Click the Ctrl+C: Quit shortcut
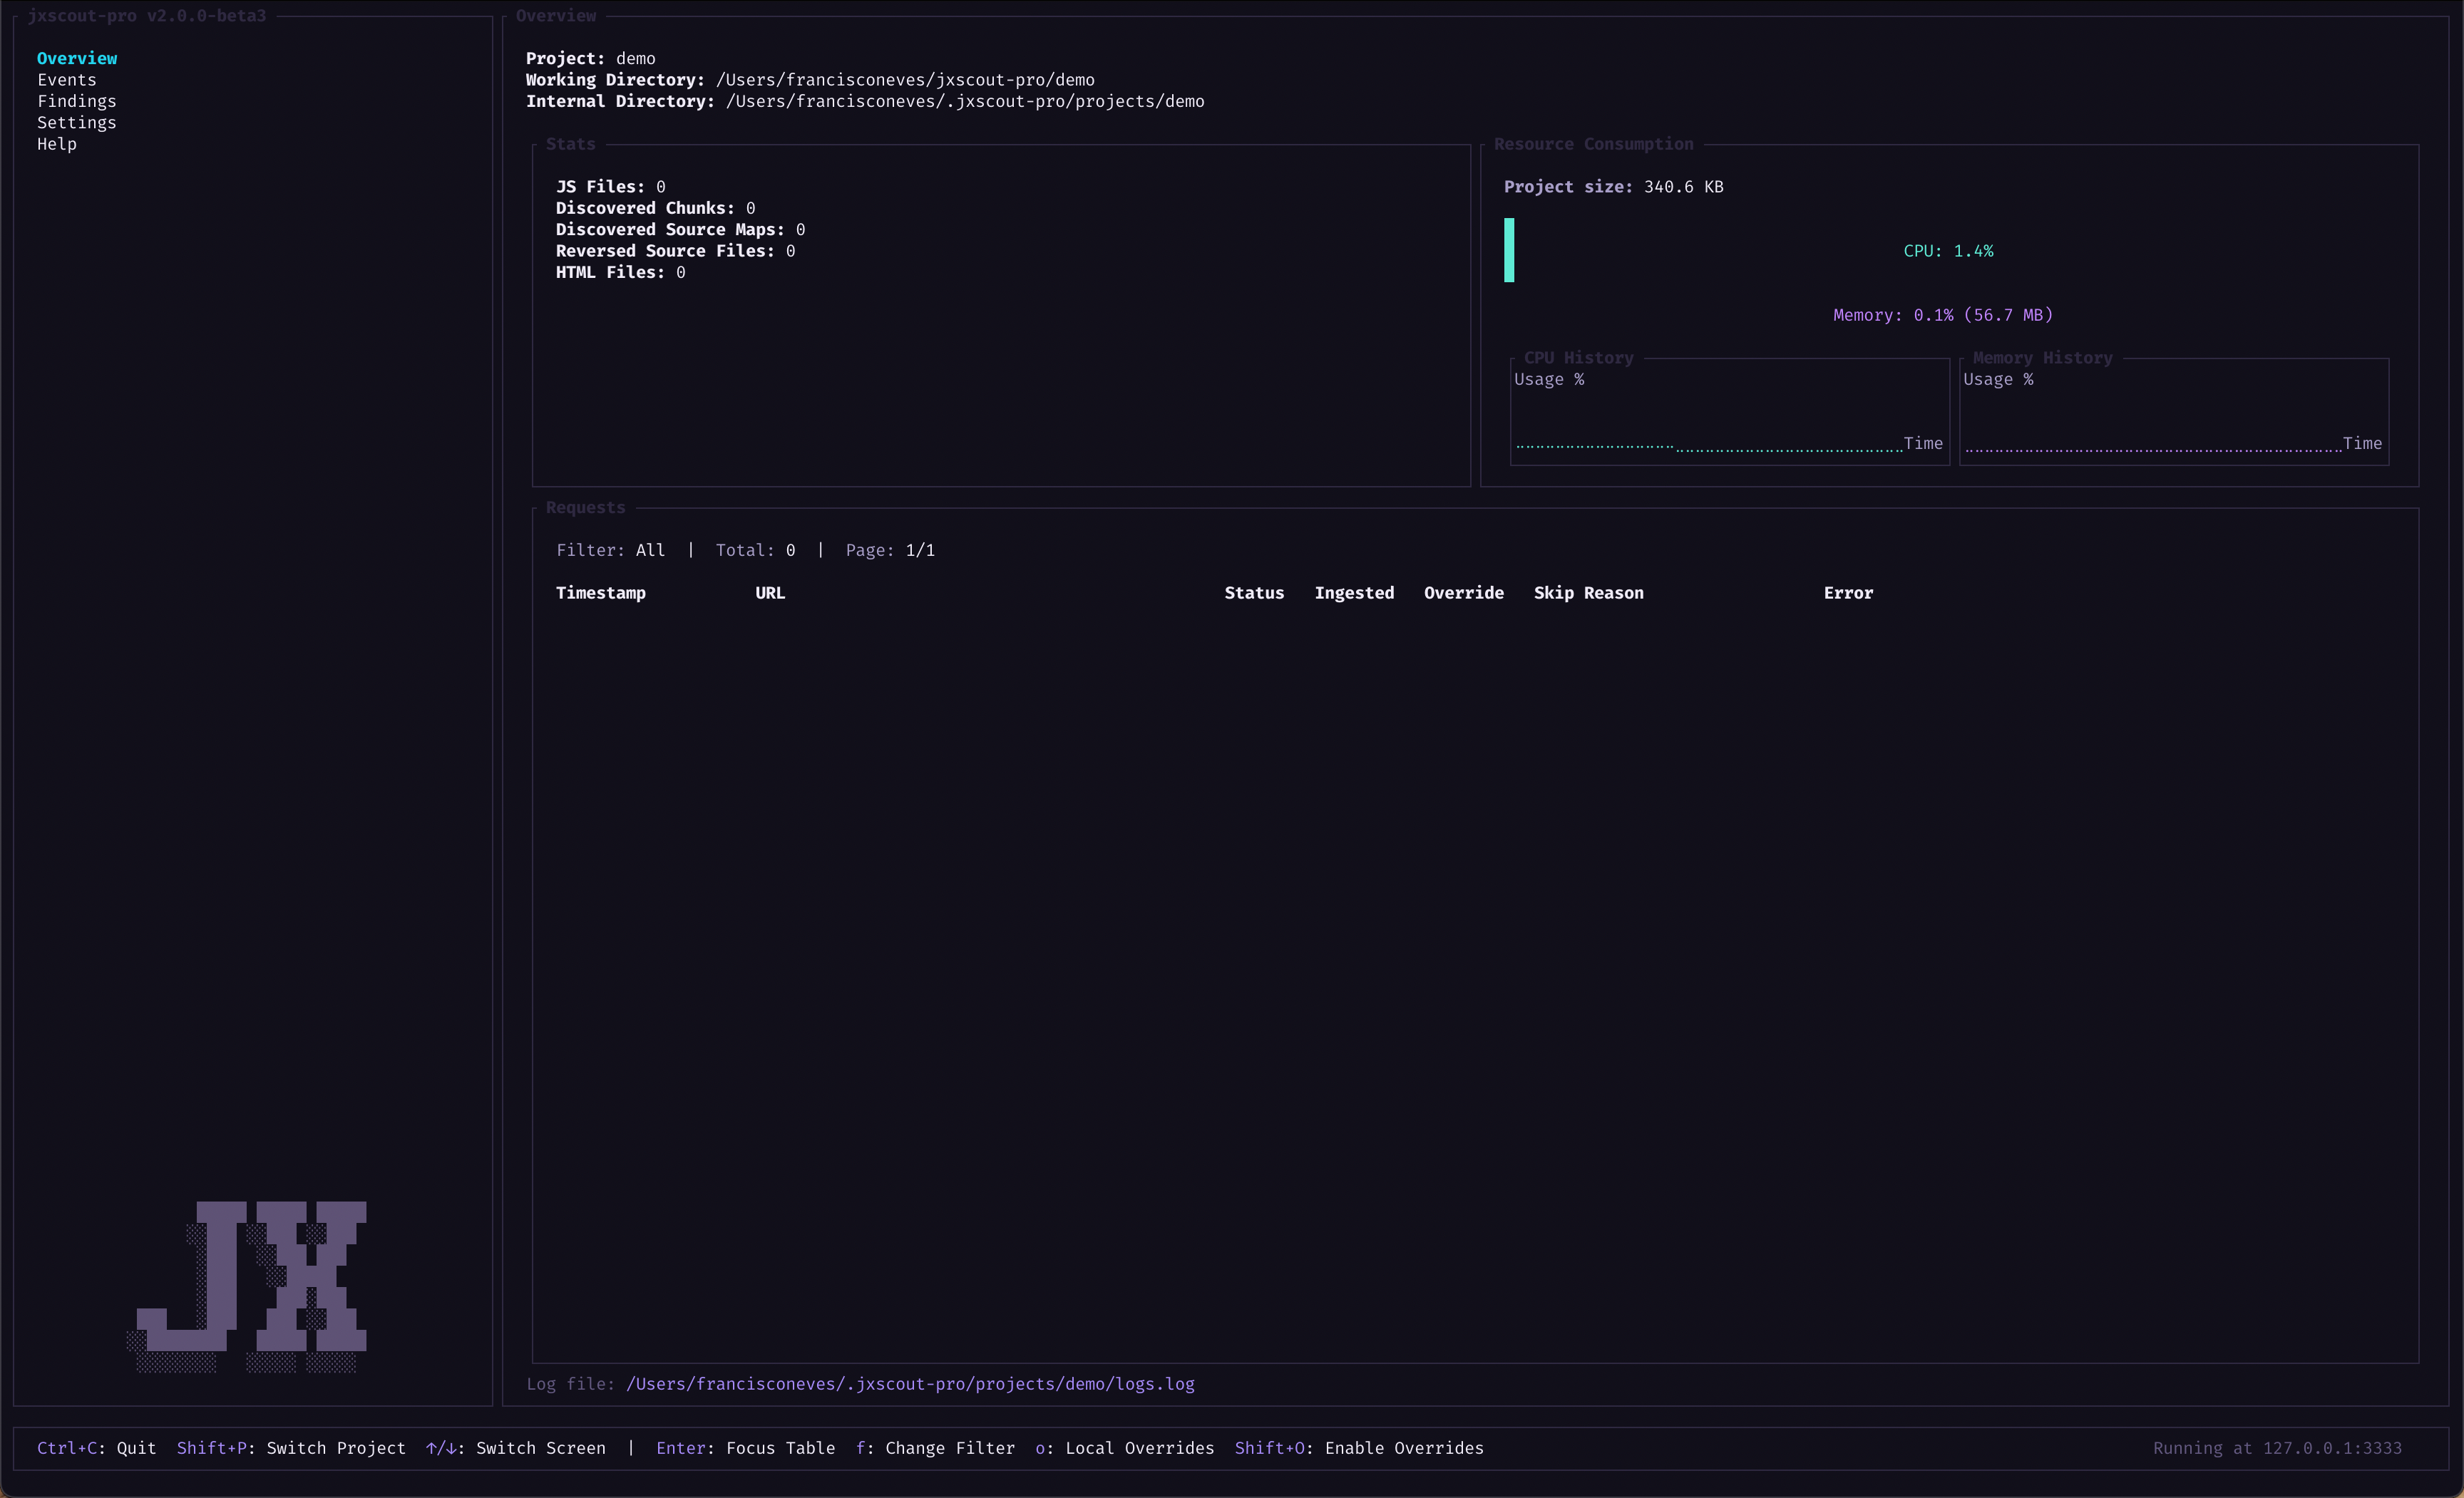 pyautogui.click(x=97, y=1448)
